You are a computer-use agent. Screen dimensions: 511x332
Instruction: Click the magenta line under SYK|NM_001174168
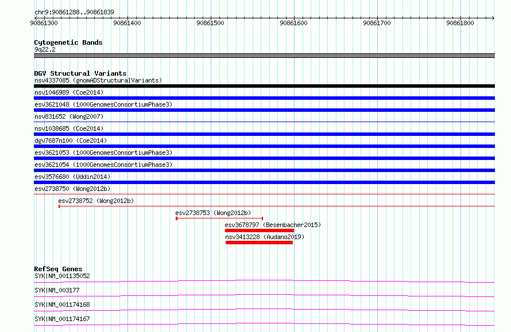[264, 310]
